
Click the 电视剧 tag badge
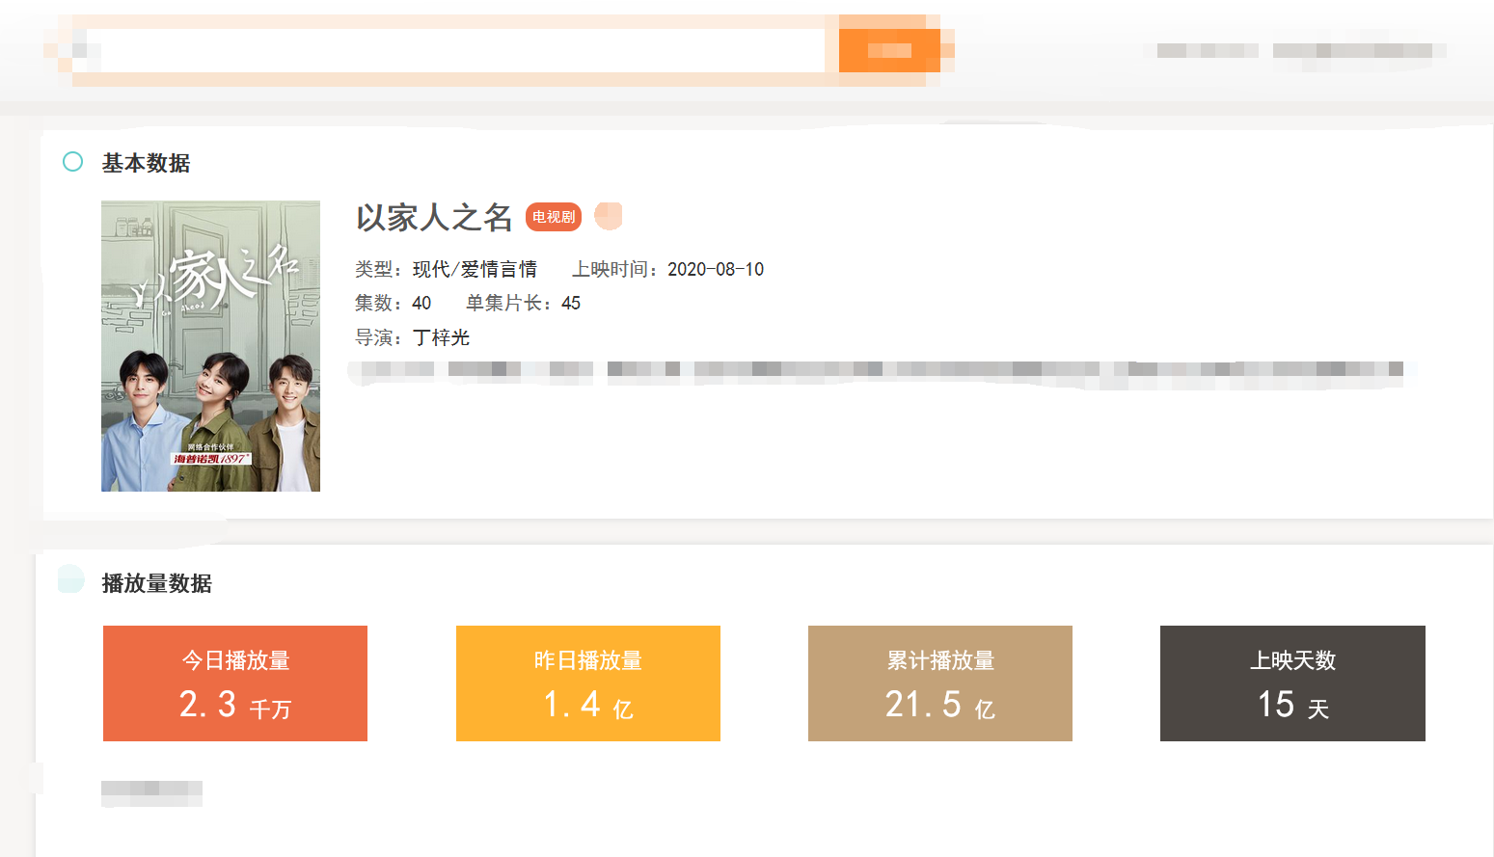(x=554, y=217)
